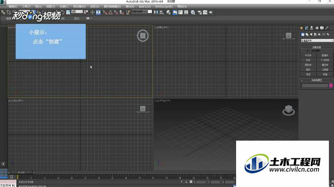Click the Select and Manipulate icon
The image size is (334, 187).
tap(92, 12)
